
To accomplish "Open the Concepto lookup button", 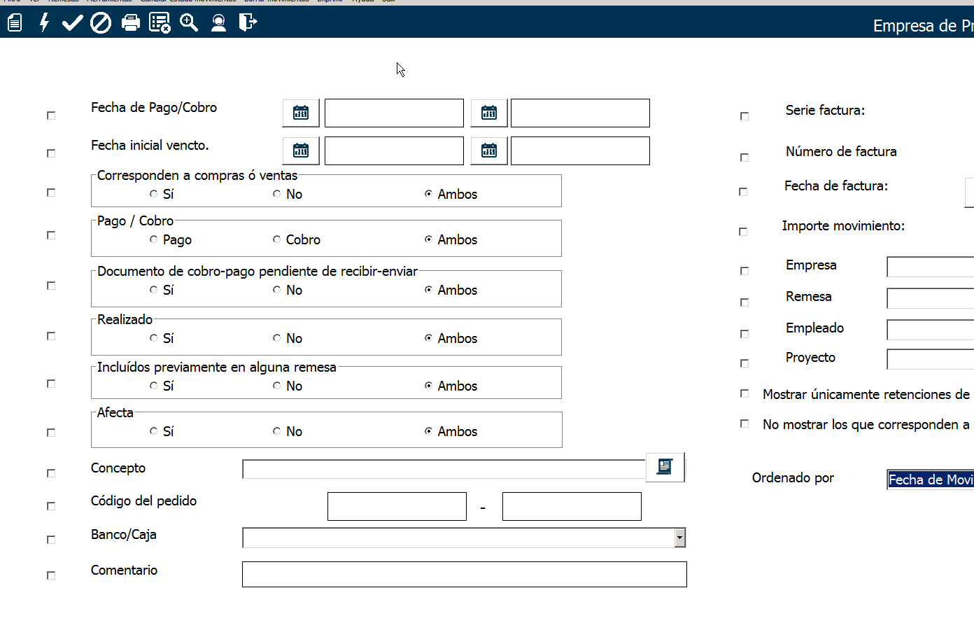I will 665,467.
